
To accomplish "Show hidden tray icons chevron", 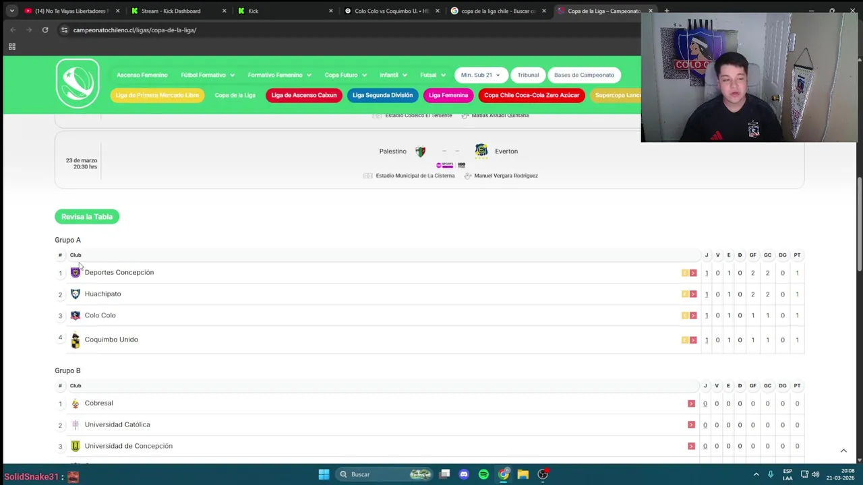I will [x=756, y=474].
